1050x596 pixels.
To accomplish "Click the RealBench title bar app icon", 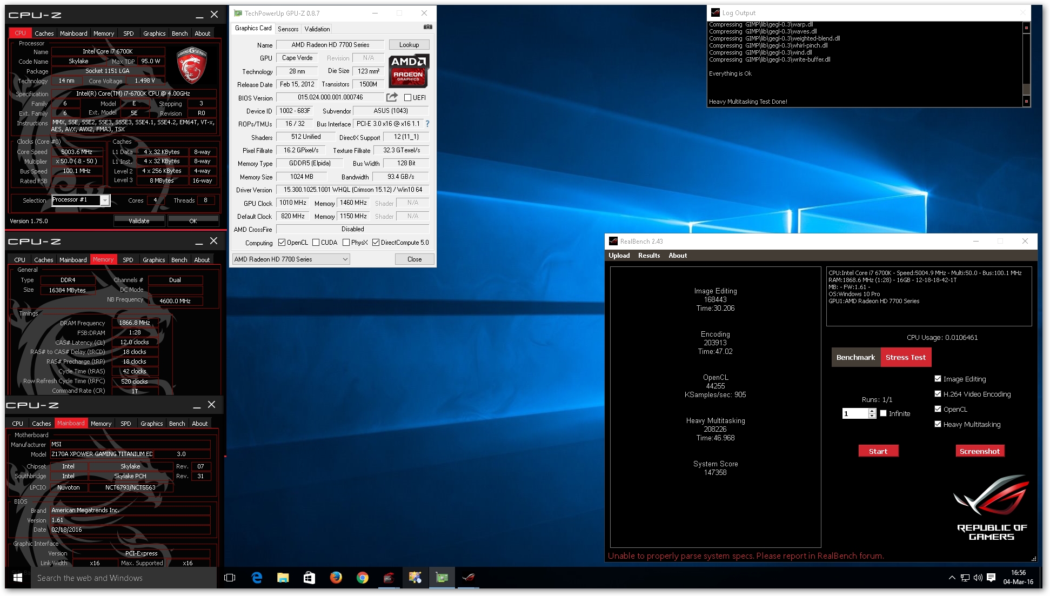I will pyautogui.click(x=613, y=241).
